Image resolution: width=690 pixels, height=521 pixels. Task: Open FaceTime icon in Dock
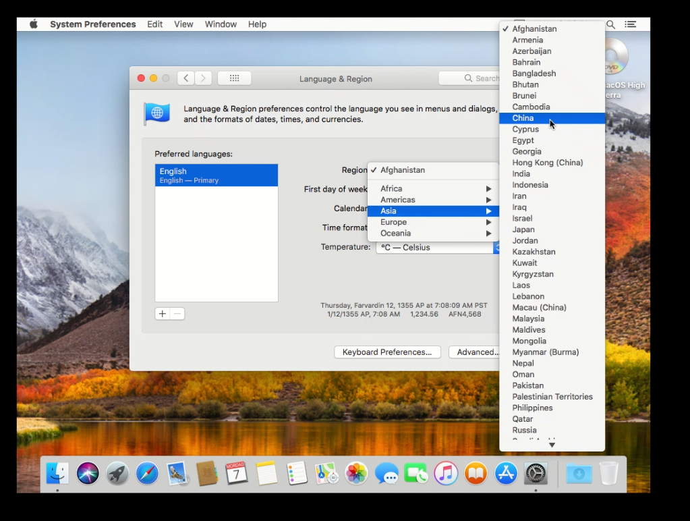tap(416, 474)
